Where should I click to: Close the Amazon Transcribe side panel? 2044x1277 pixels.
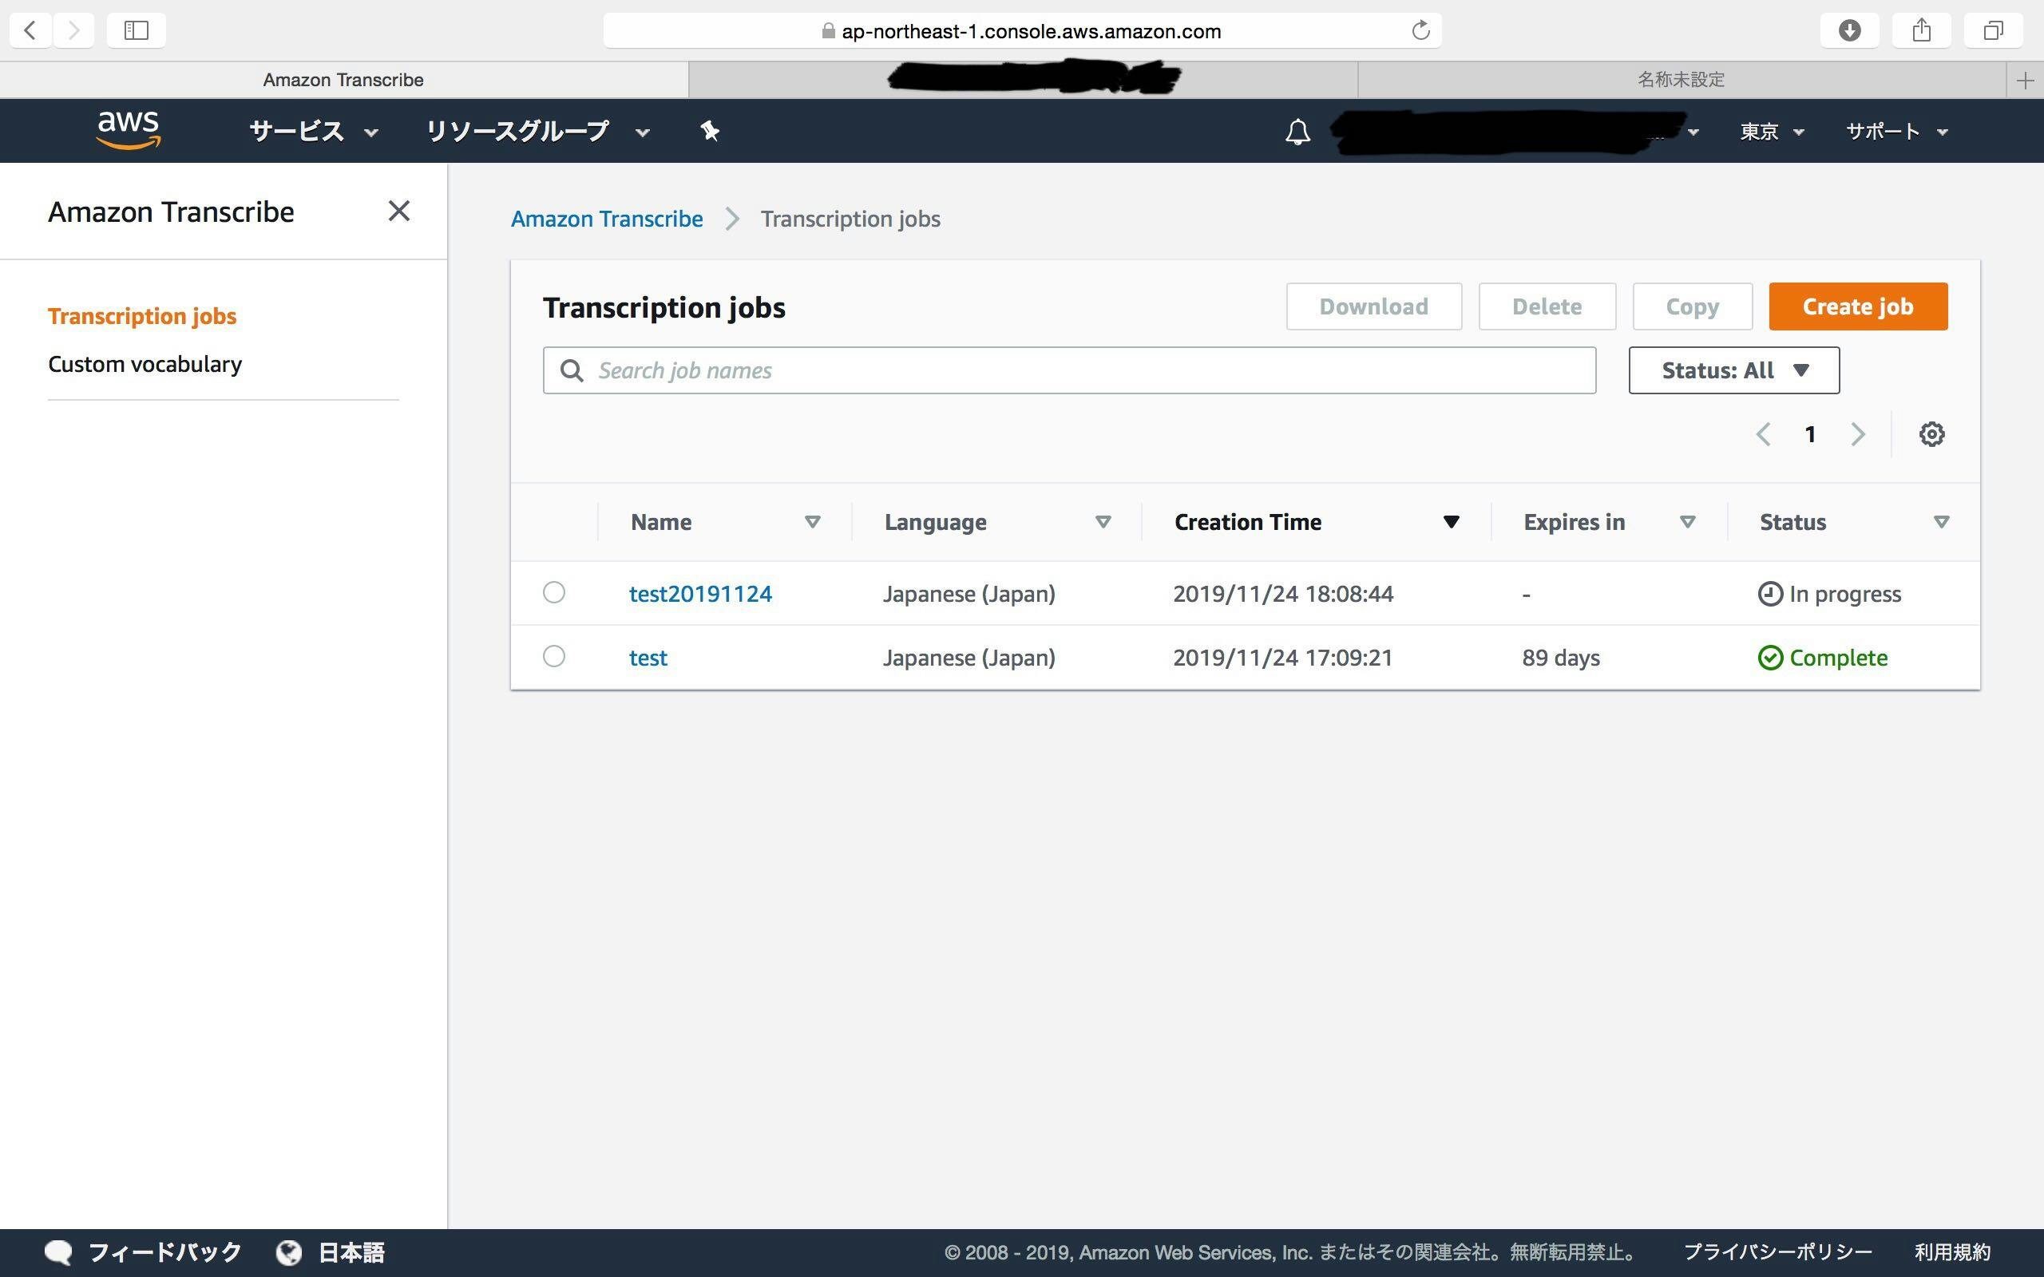click(x=398, y=212)
